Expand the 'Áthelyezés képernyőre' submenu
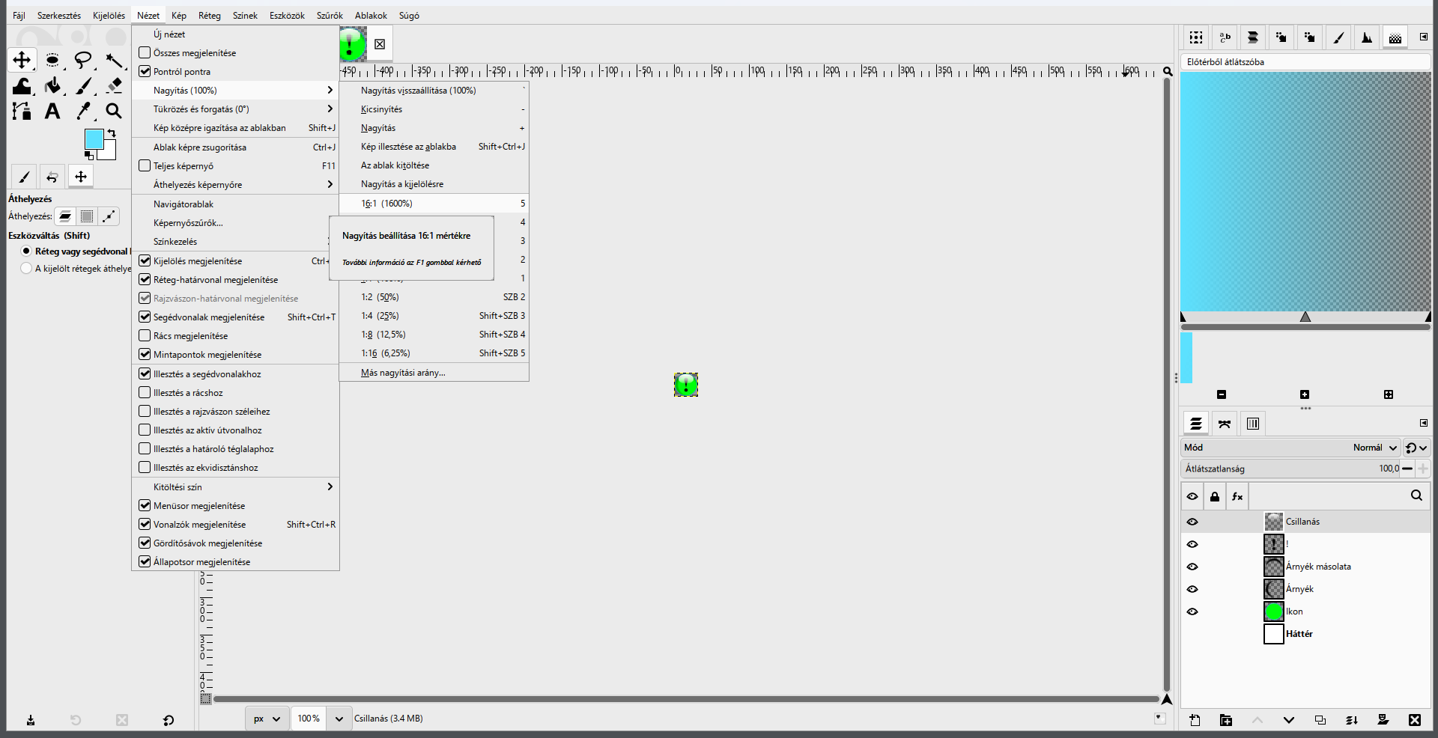 pyautogui.click(x=236, y=185)
